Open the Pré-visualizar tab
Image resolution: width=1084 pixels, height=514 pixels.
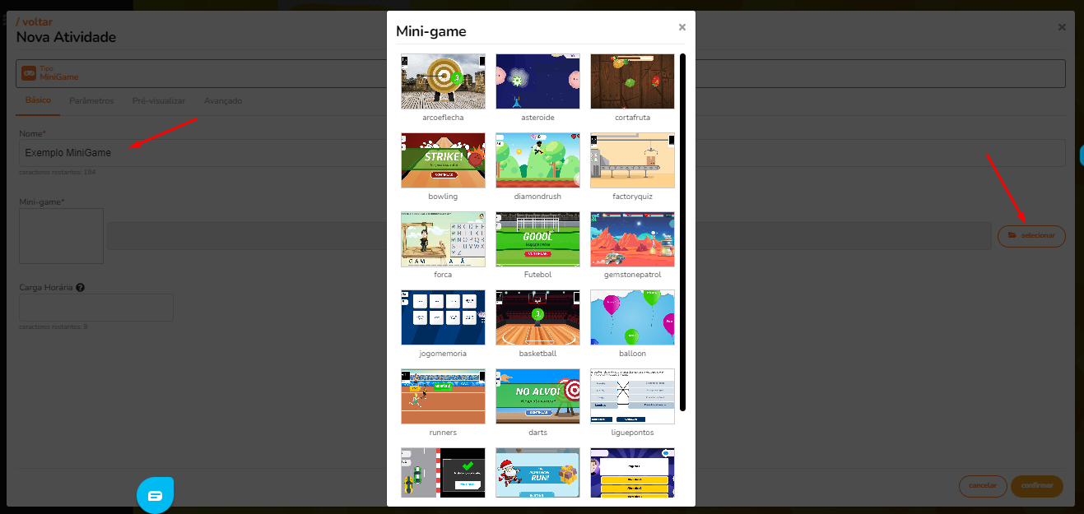(x=159, y=100)
